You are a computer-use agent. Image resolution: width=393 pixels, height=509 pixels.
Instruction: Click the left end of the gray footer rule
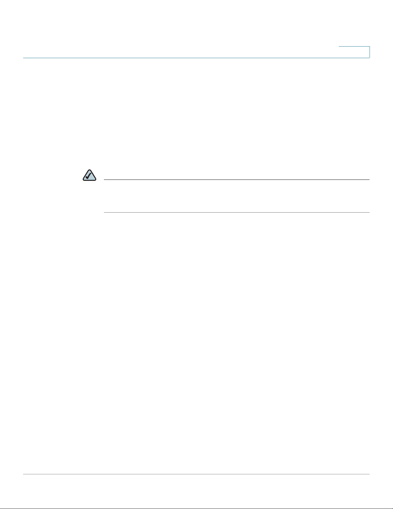pos(24,474)
